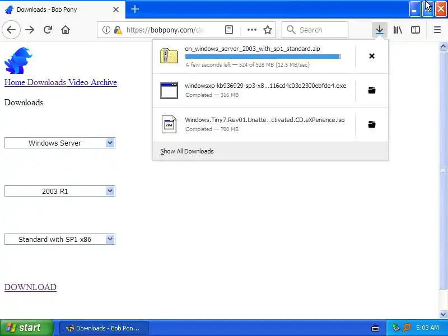Click the Downloads heading text
This screenshot has height=336, width=448.
click(24, 102)
